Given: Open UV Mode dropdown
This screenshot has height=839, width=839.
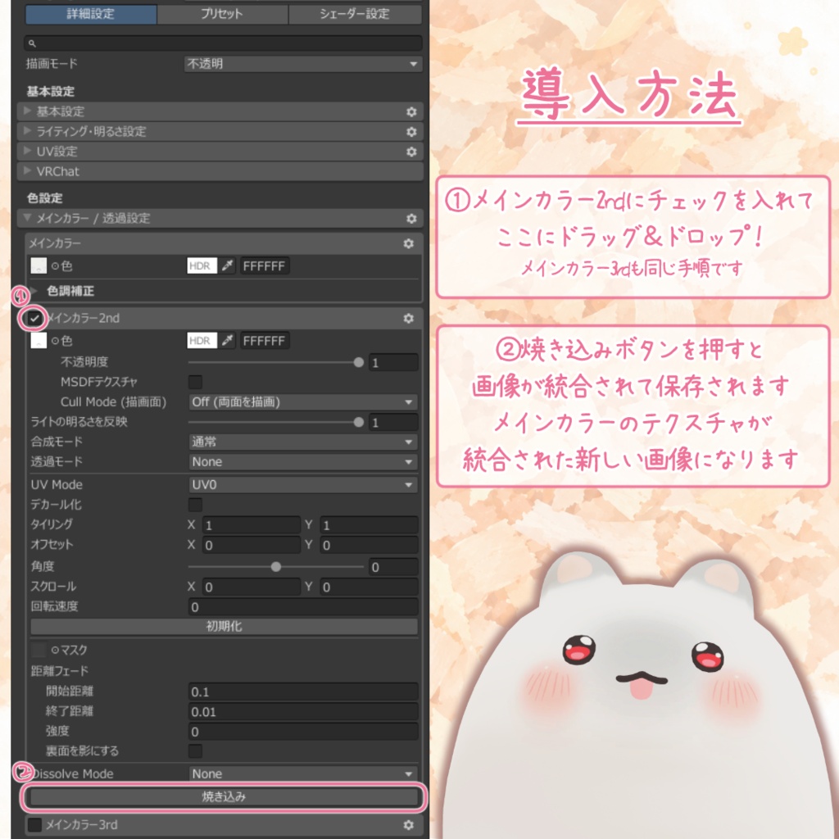Looking at the screenshot, I should point(303,485).
